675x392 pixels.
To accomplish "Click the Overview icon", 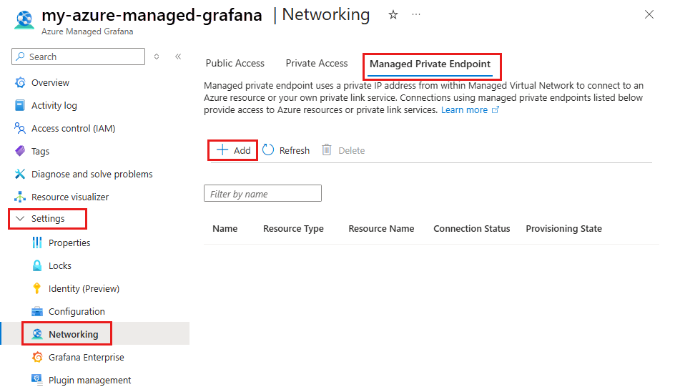I will coord(20,82).
